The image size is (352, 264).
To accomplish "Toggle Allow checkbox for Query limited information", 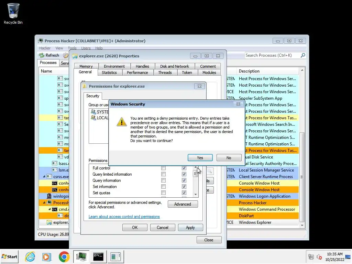I will 163,174.
